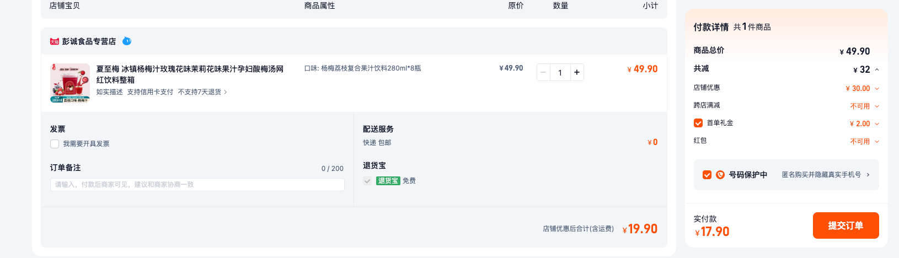Image resolution: width=899 pixels, height=258 pixels.
Task: Toggle the 号码保护中 checkbox
Action: (707, 175)
